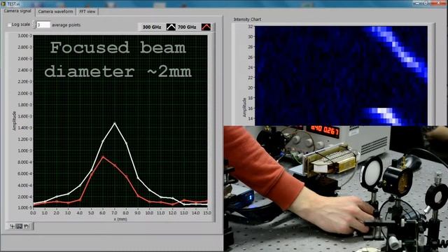Switch to the Camera waveform tab
The height and width of the screenshot is (252, 448).
pos(55,11)
